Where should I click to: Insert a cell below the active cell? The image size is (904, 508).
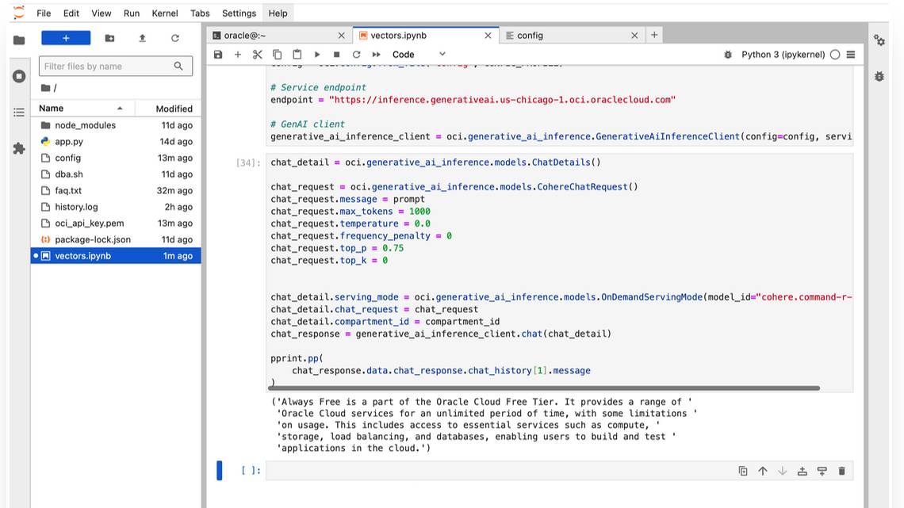pos(822,471)
